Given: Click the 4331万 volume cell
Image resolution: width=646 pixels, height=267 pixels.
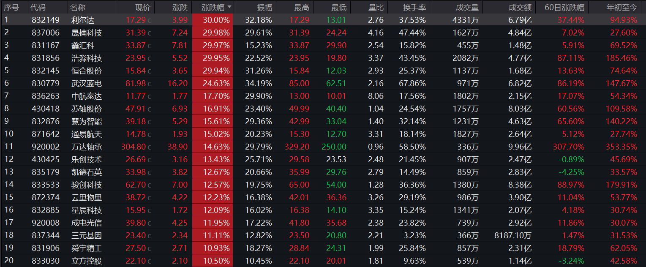Looking at the screenshot, I should (x=465, y=20).
